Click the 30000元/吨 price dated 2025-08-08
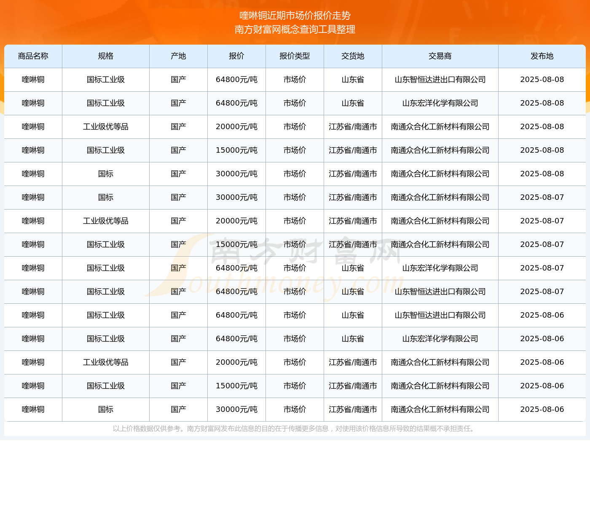This screenshot has width=590, height=507. coord(237,174)
